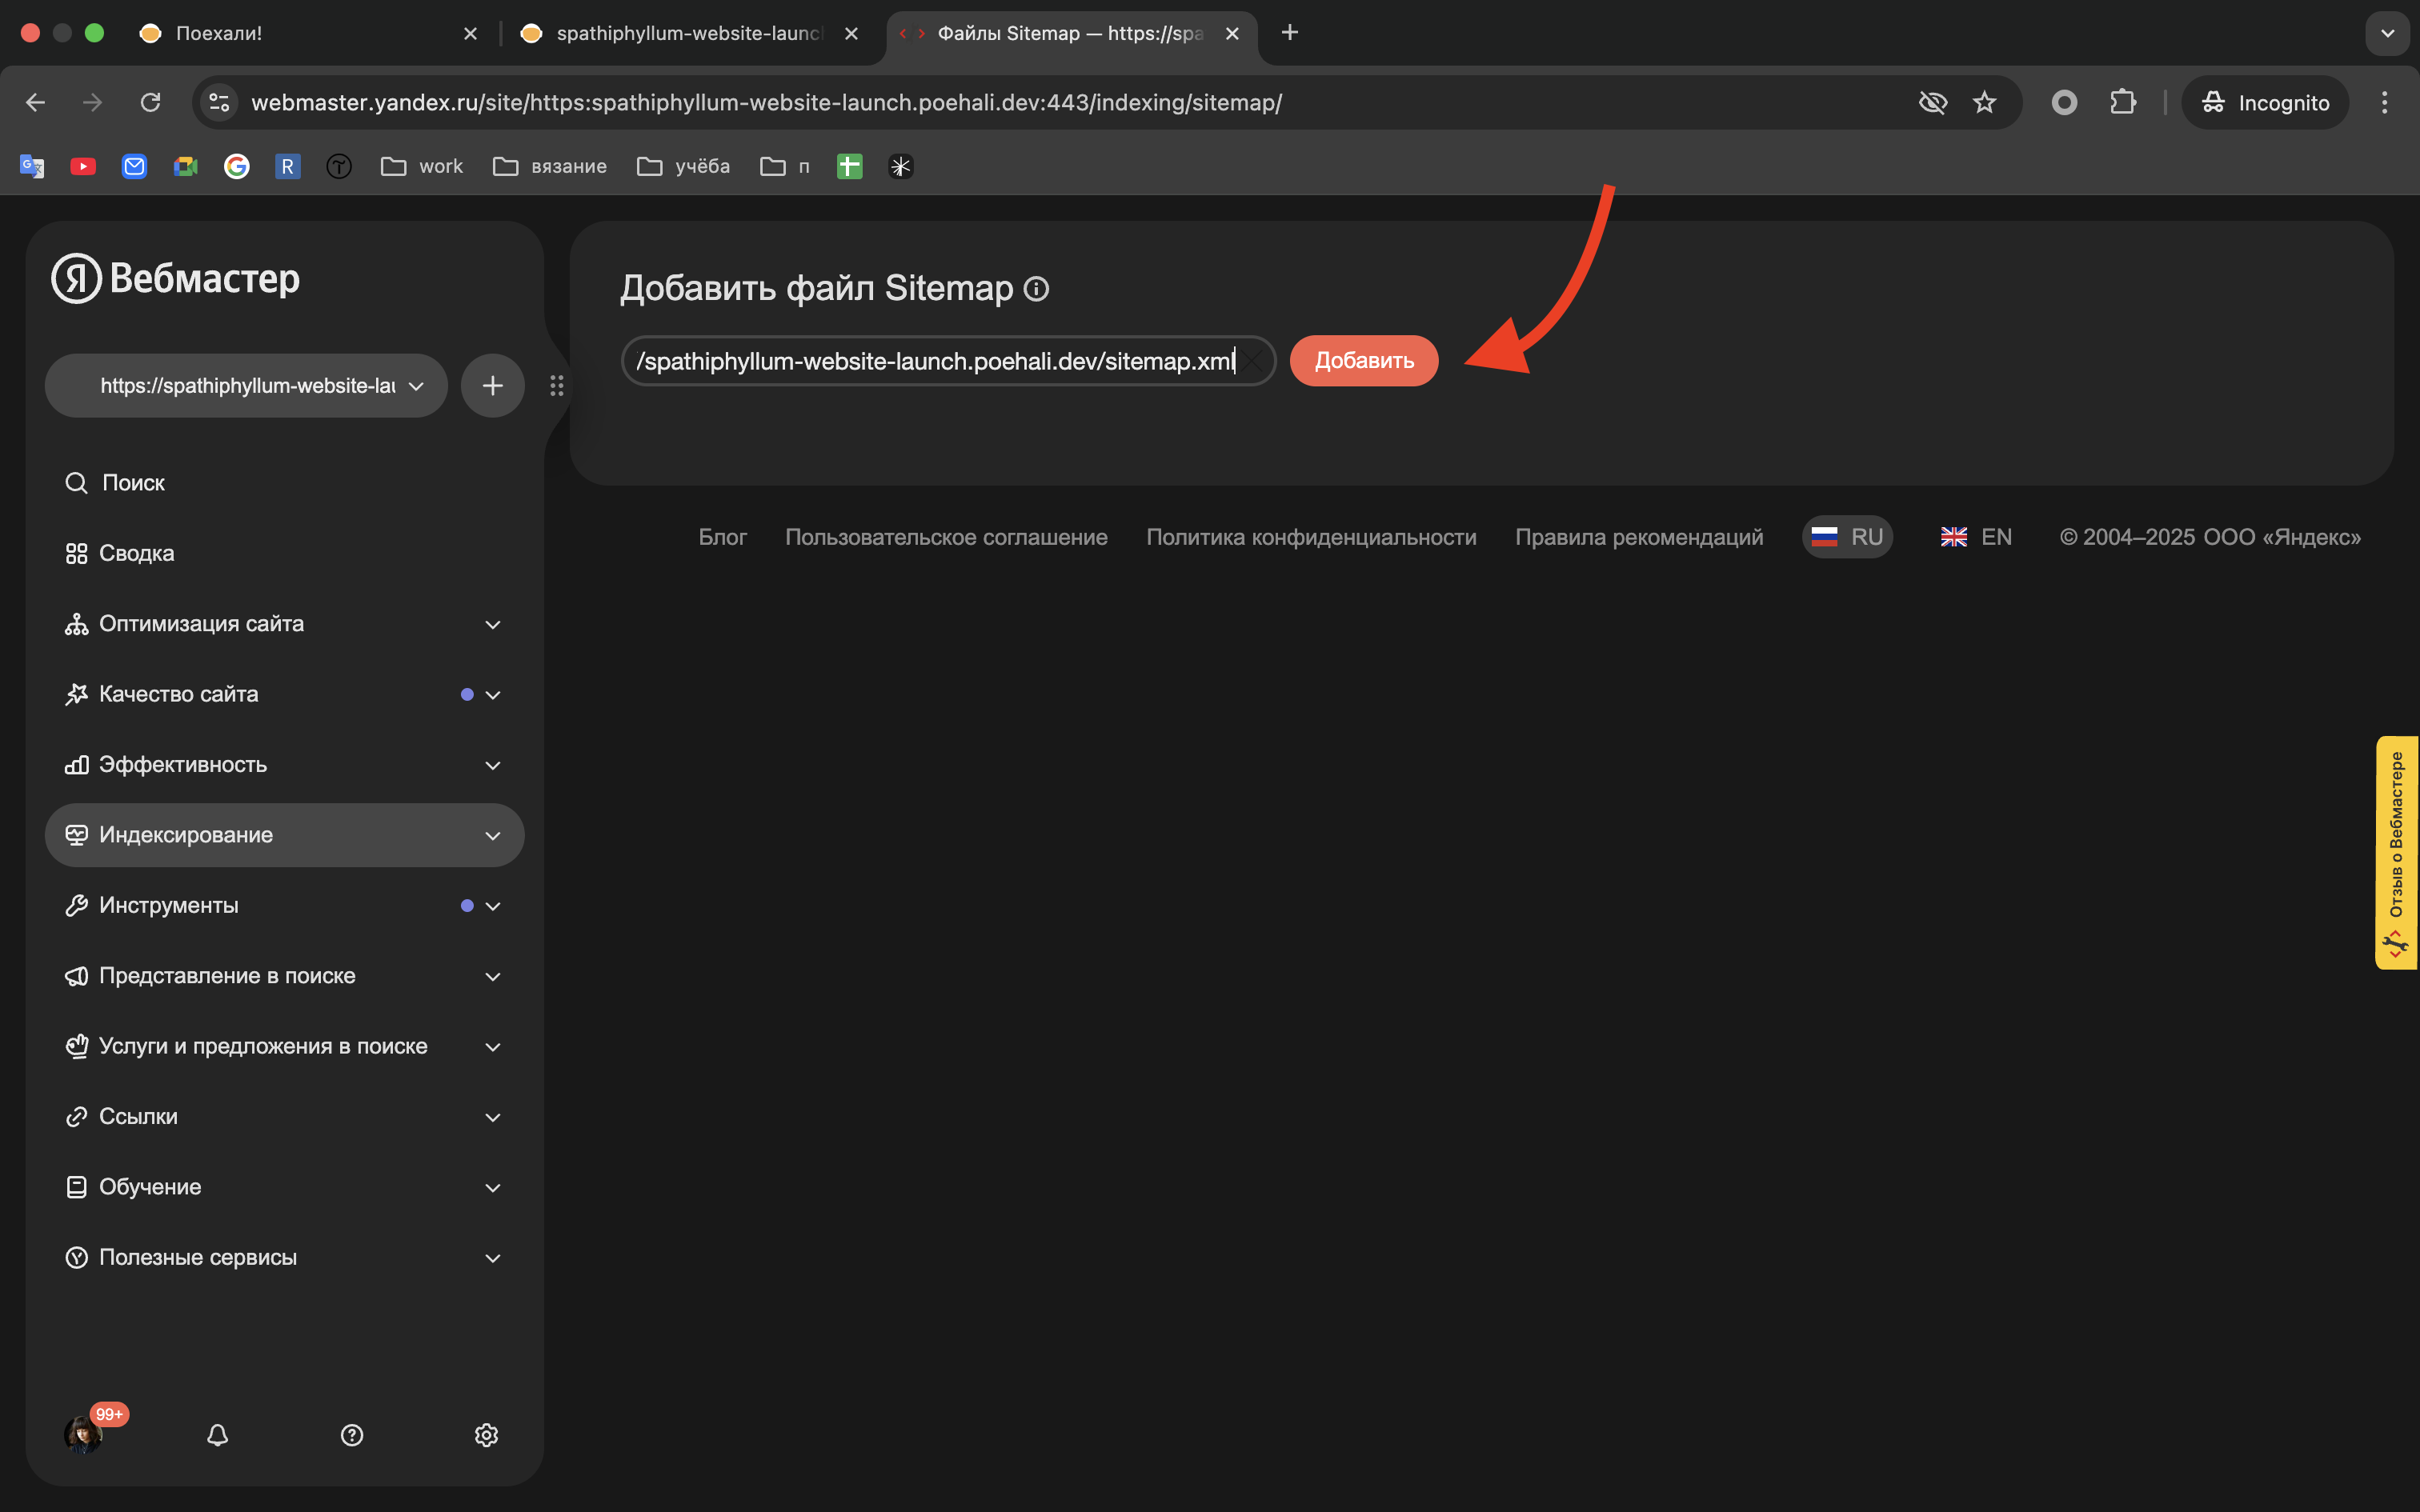2420x1512 pixels.
Task: Open notifications via the bell icon
Action: pyautogui.click(x=218, y=1435)
